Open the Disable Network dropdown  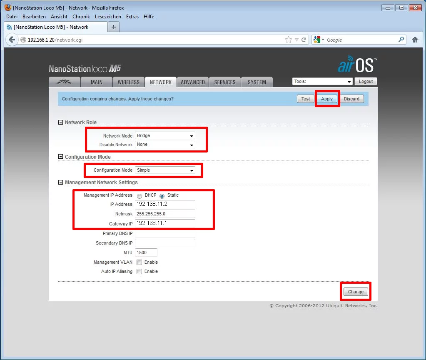tap(165, 145)
